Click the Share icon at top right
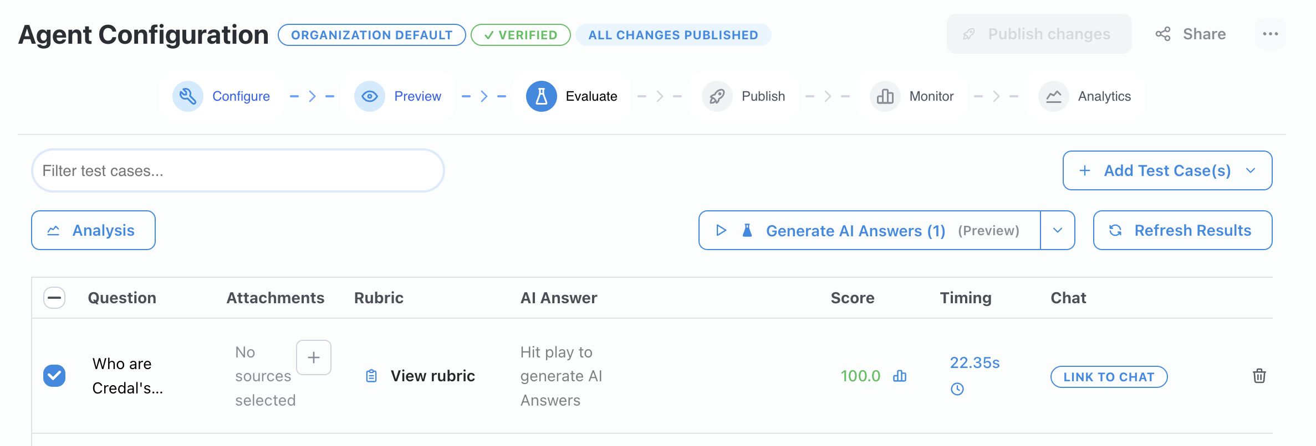 coord(1163,34)
